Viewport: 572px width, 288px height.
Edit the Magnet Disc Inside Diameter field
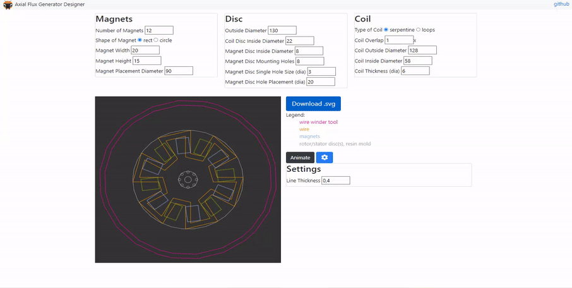309,51
